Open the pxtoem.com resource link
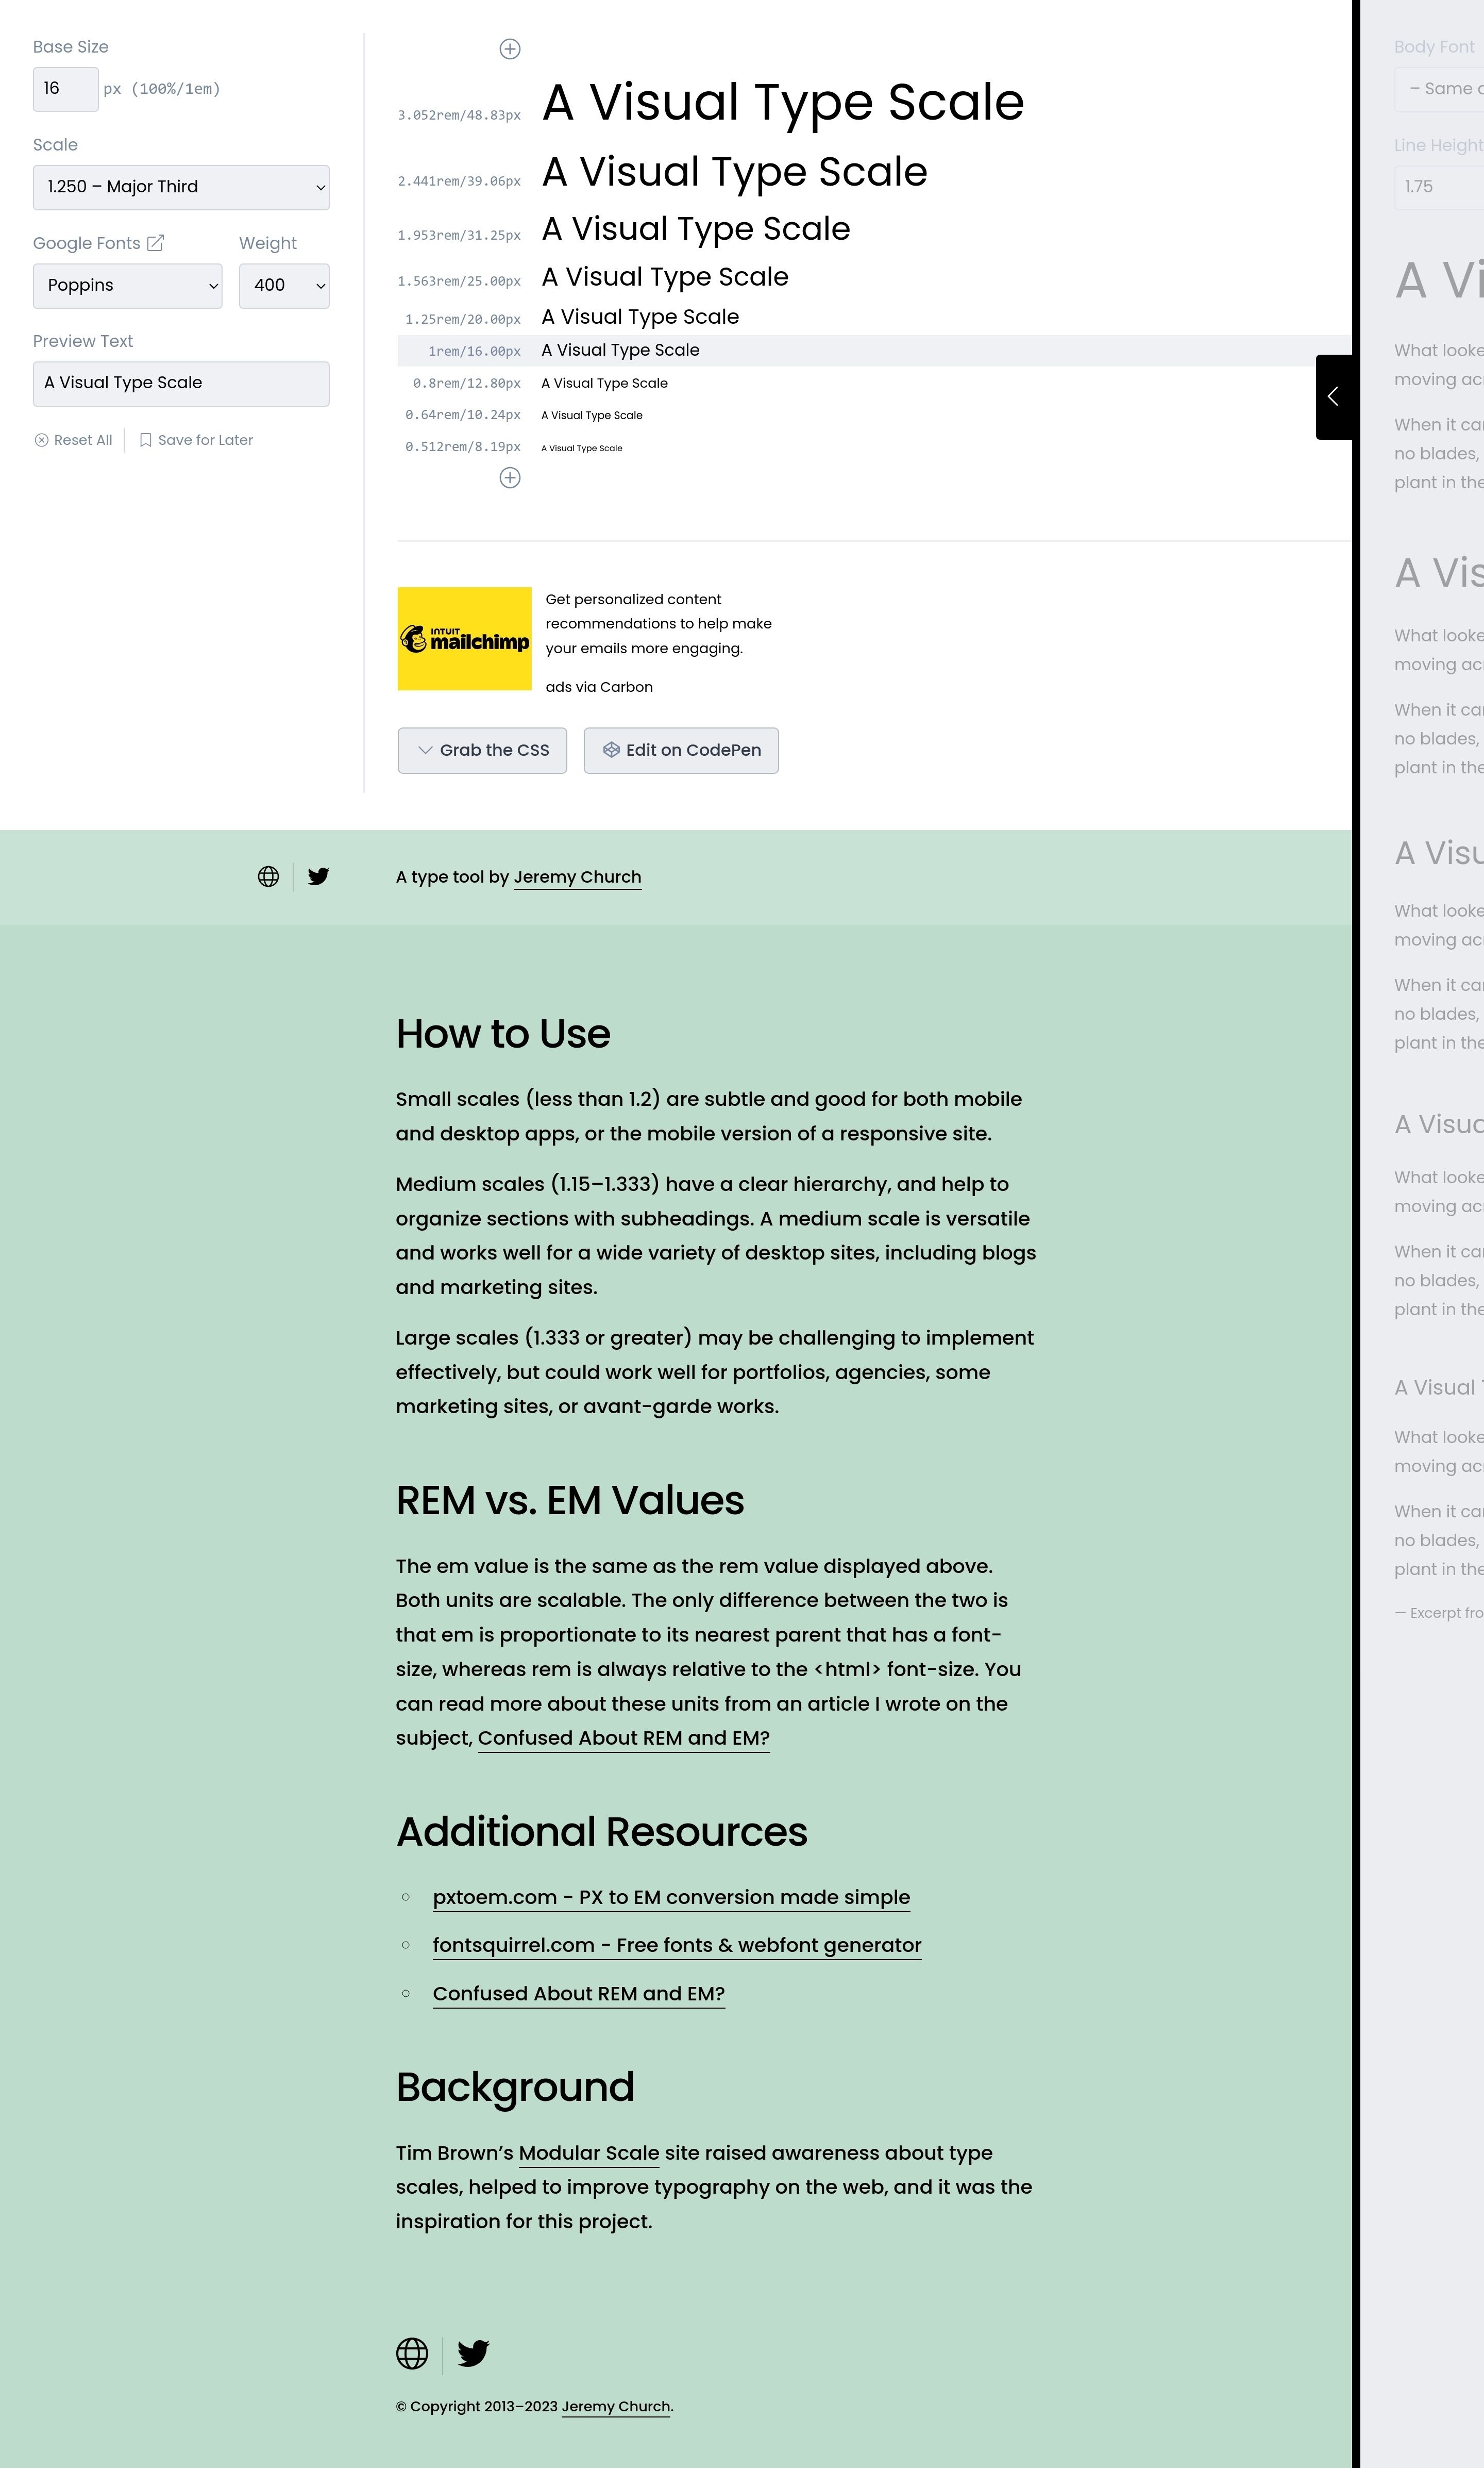Image resolution: width=1484 pixels, height=2468 pixels. [x=671, y=1897]
